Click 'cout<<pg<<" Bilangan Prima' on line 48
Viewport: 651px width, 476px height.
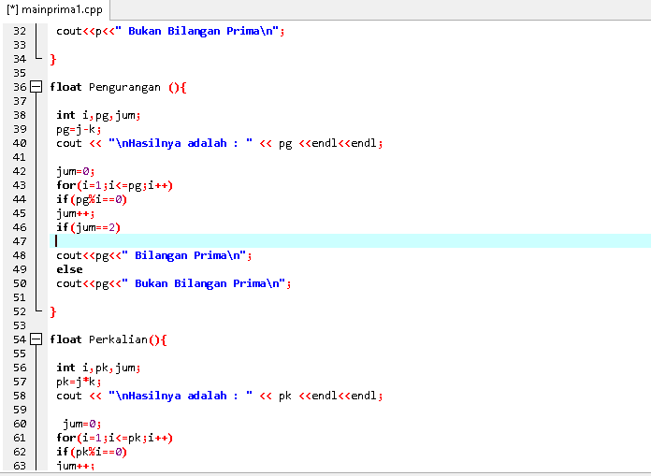[154, 255]
